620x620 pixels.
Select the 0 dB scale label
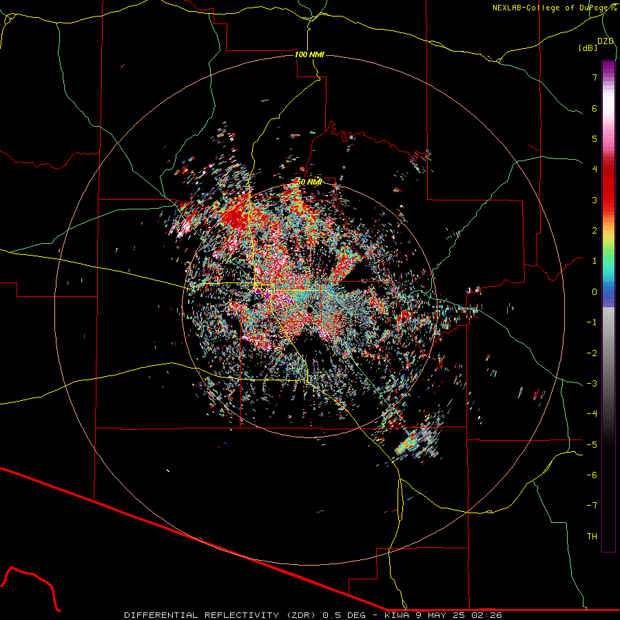[595, 292]
